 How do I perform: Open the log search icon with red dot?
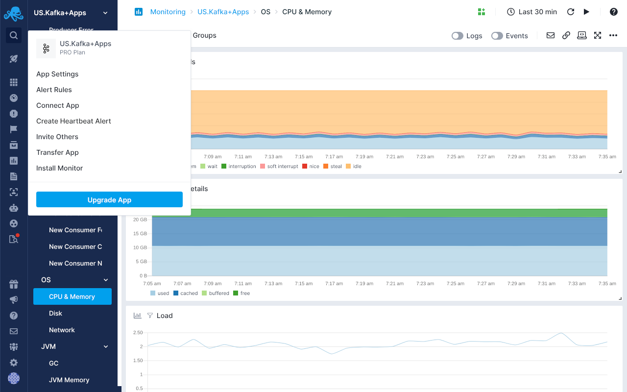pyautogui.click(x=14, y=239)
